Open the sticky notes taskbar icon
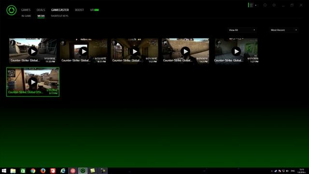The image size is (309, 174). pos(93,171)
